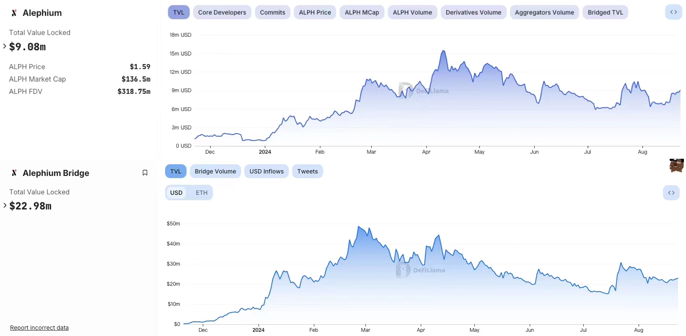The width and height of the screenshot is (686, 336).
Task: Open embed code for Alephium chart
Action: (673, 12)
